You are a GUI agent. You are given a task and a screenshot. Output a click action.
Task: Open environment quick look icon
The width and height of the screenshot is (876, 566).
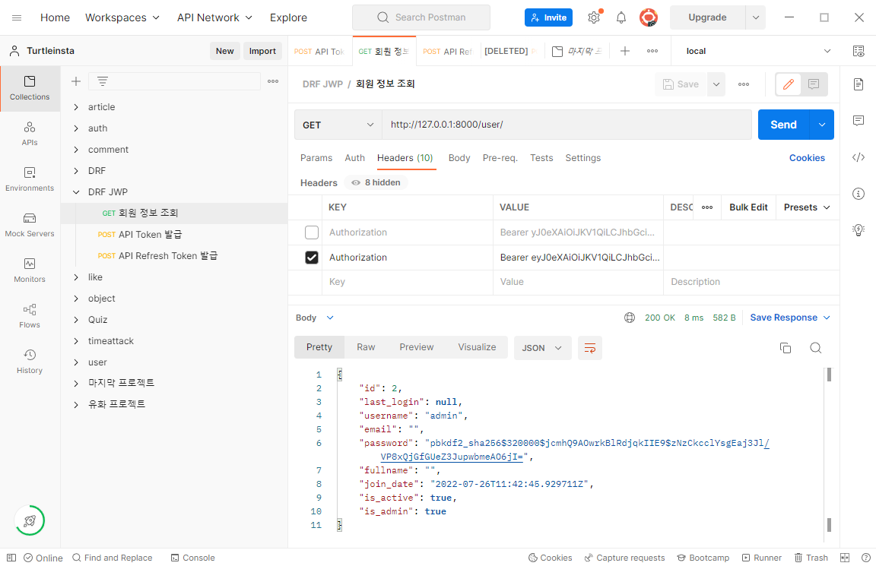(x=859, y=52)
